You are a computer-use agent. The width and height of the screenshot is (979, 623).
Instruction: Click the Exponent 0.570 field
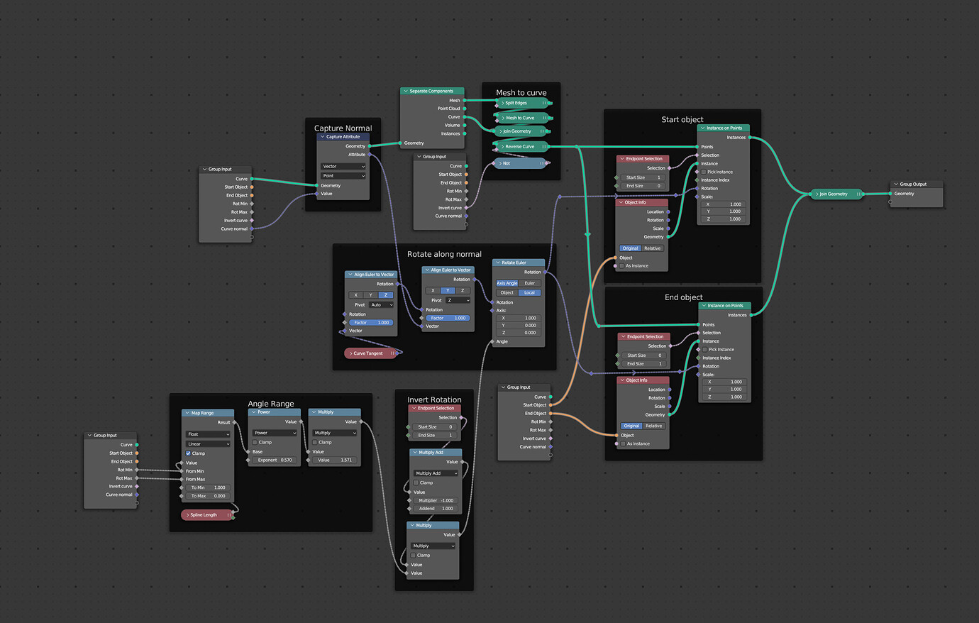pyautogui.click(x=275, y=460)
